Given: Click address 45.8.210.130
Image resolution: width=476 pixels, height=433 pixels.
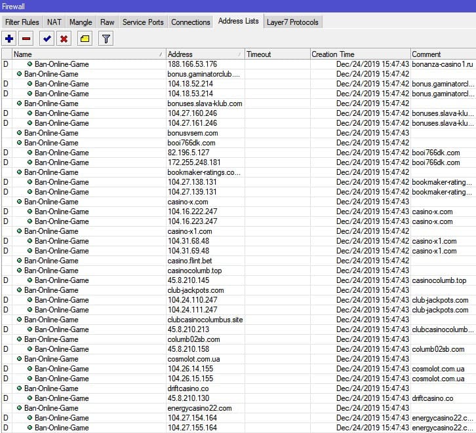Looking at the screenshot, I should [x=189, y=398].
